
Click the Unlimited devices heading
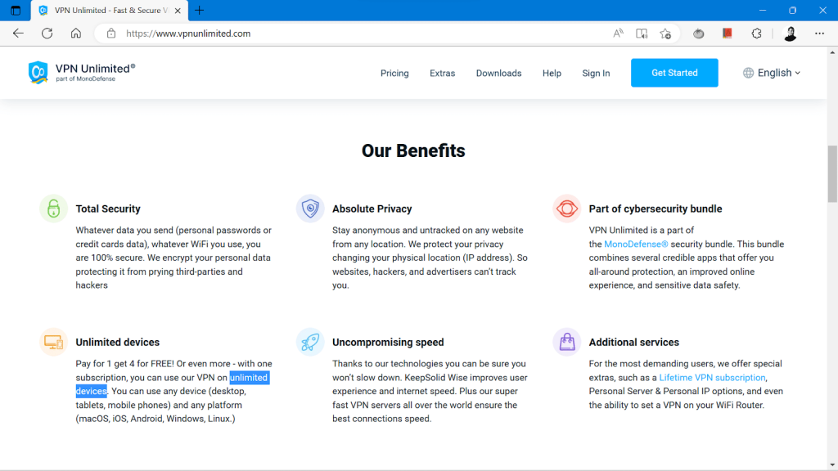pos(118,343)
